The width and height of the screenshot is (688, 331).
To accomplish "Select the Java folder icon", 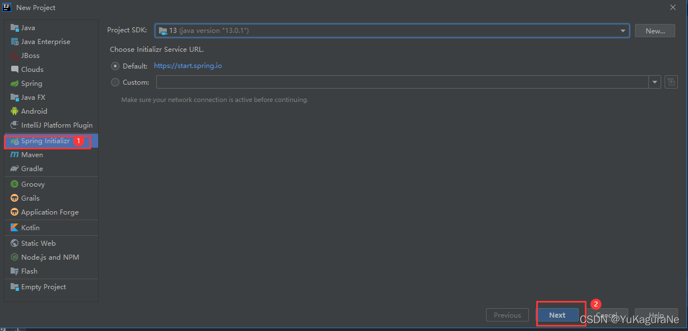I will pos(15,28).
